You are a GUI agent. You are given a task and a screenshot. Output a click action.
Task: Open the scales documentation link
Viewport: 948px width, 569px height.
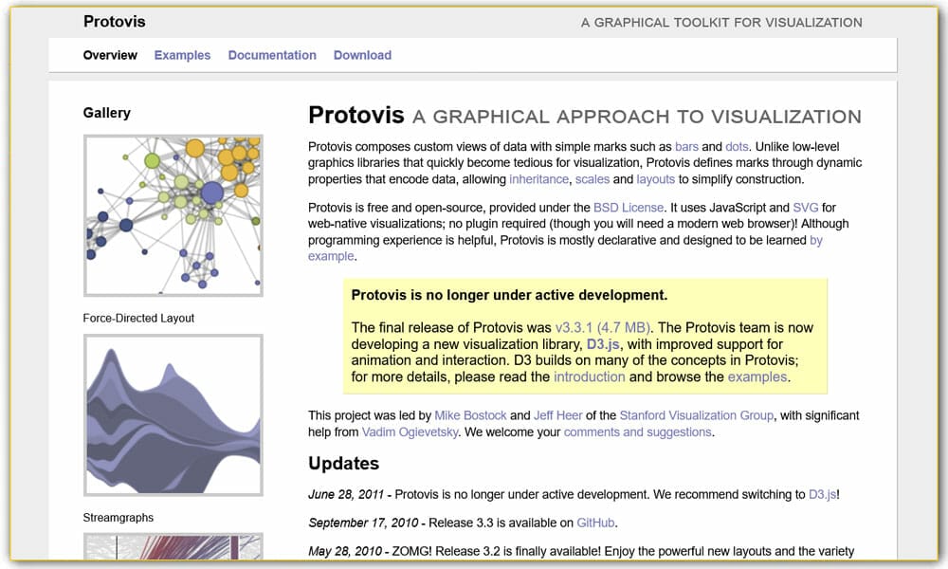(592, 178)
